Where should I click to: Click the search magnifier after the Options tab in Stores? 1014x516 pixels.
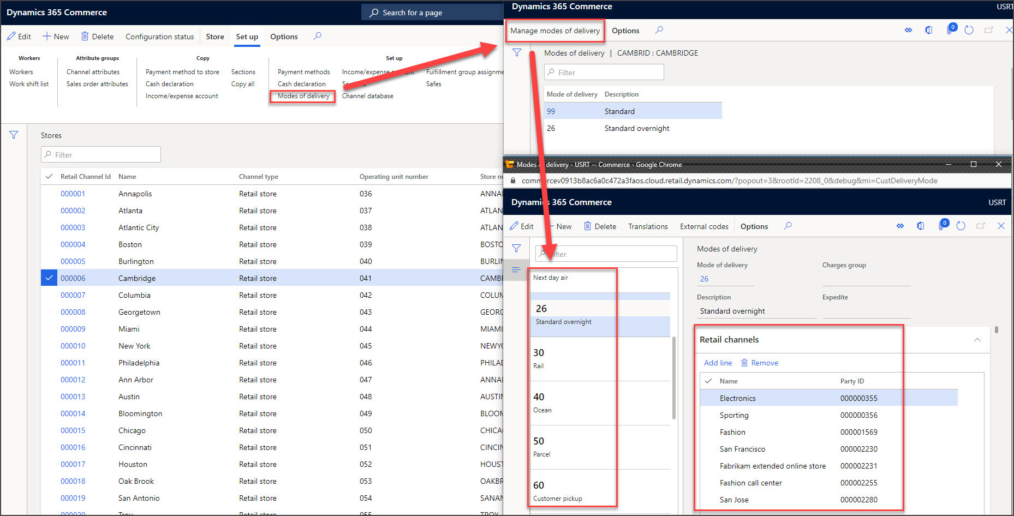point(318,36)
